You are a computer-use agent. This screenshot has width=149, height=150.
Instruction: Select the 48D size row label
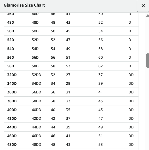click(x=11, y=22)
